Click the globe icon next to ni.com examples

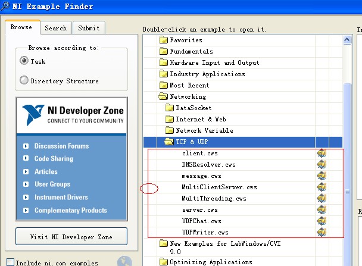pyautogui.click(x=124, y=262)
